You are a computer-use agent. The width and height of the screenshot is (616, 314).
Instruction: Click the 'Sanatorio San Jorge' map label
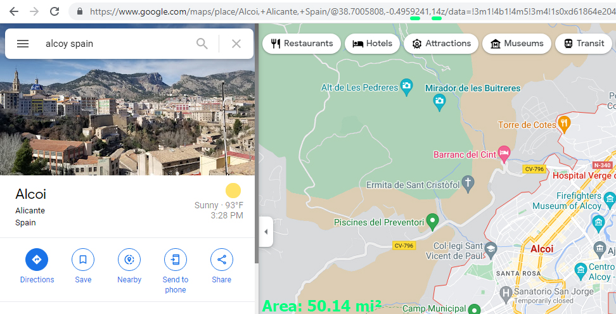point(553,292)
